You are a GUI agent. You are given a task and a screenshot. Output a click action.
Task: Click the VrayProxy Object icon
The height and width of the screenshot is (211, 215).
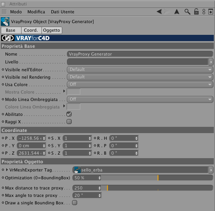5,22
